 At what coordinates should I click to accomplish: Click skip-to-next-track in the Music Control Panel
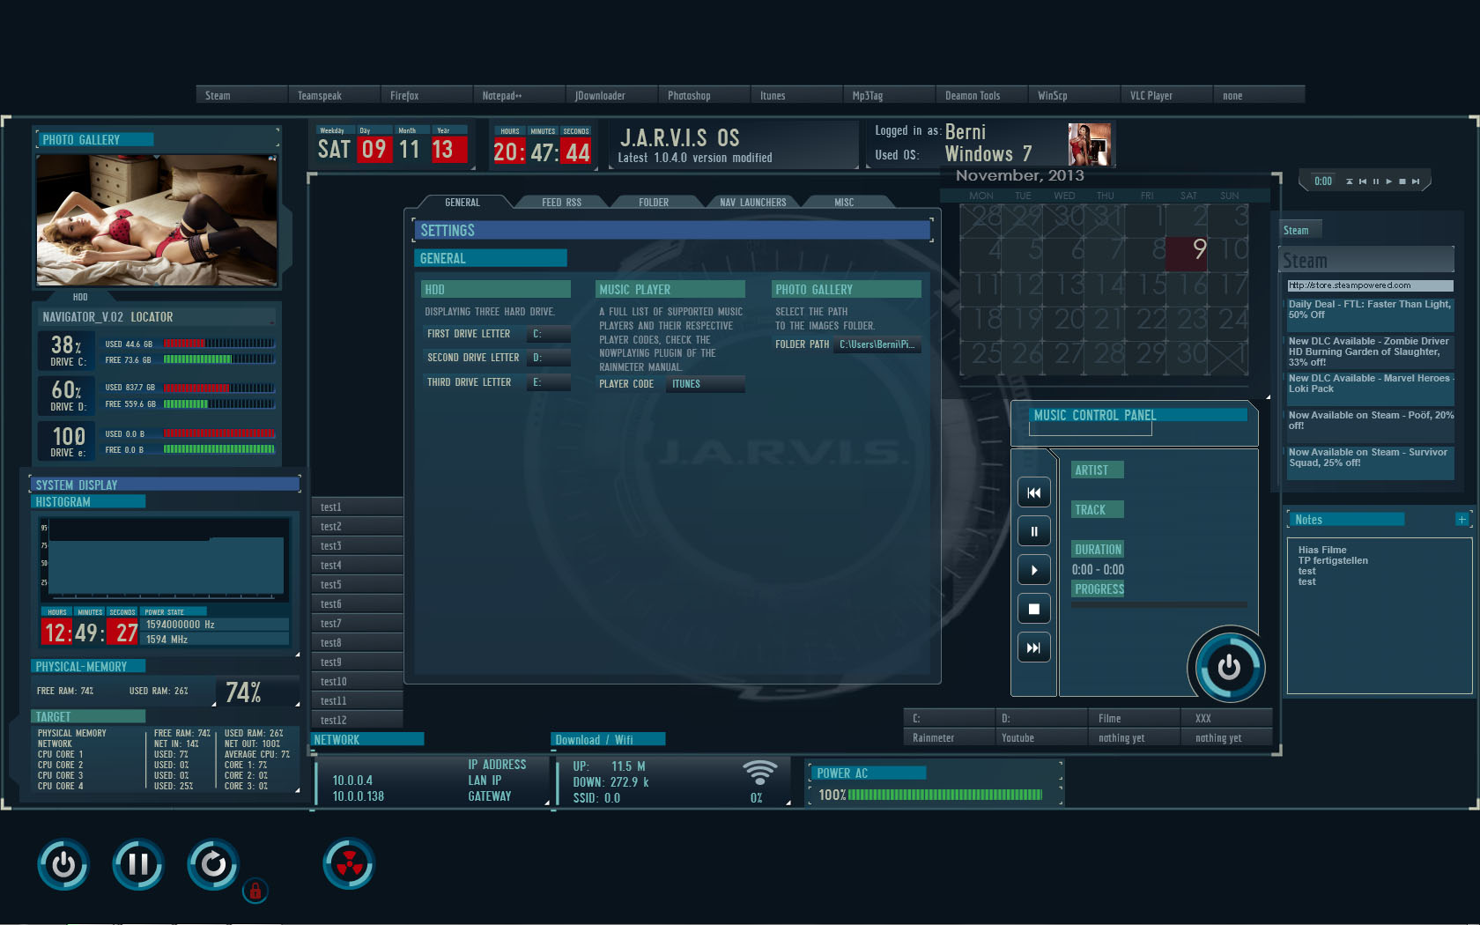pyautogui.click(x=1033, y=647)
